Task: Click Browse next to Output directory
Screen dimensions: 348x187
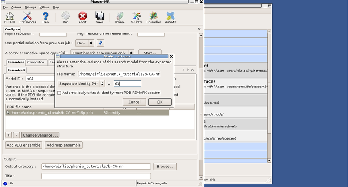Action: (165, 166)
